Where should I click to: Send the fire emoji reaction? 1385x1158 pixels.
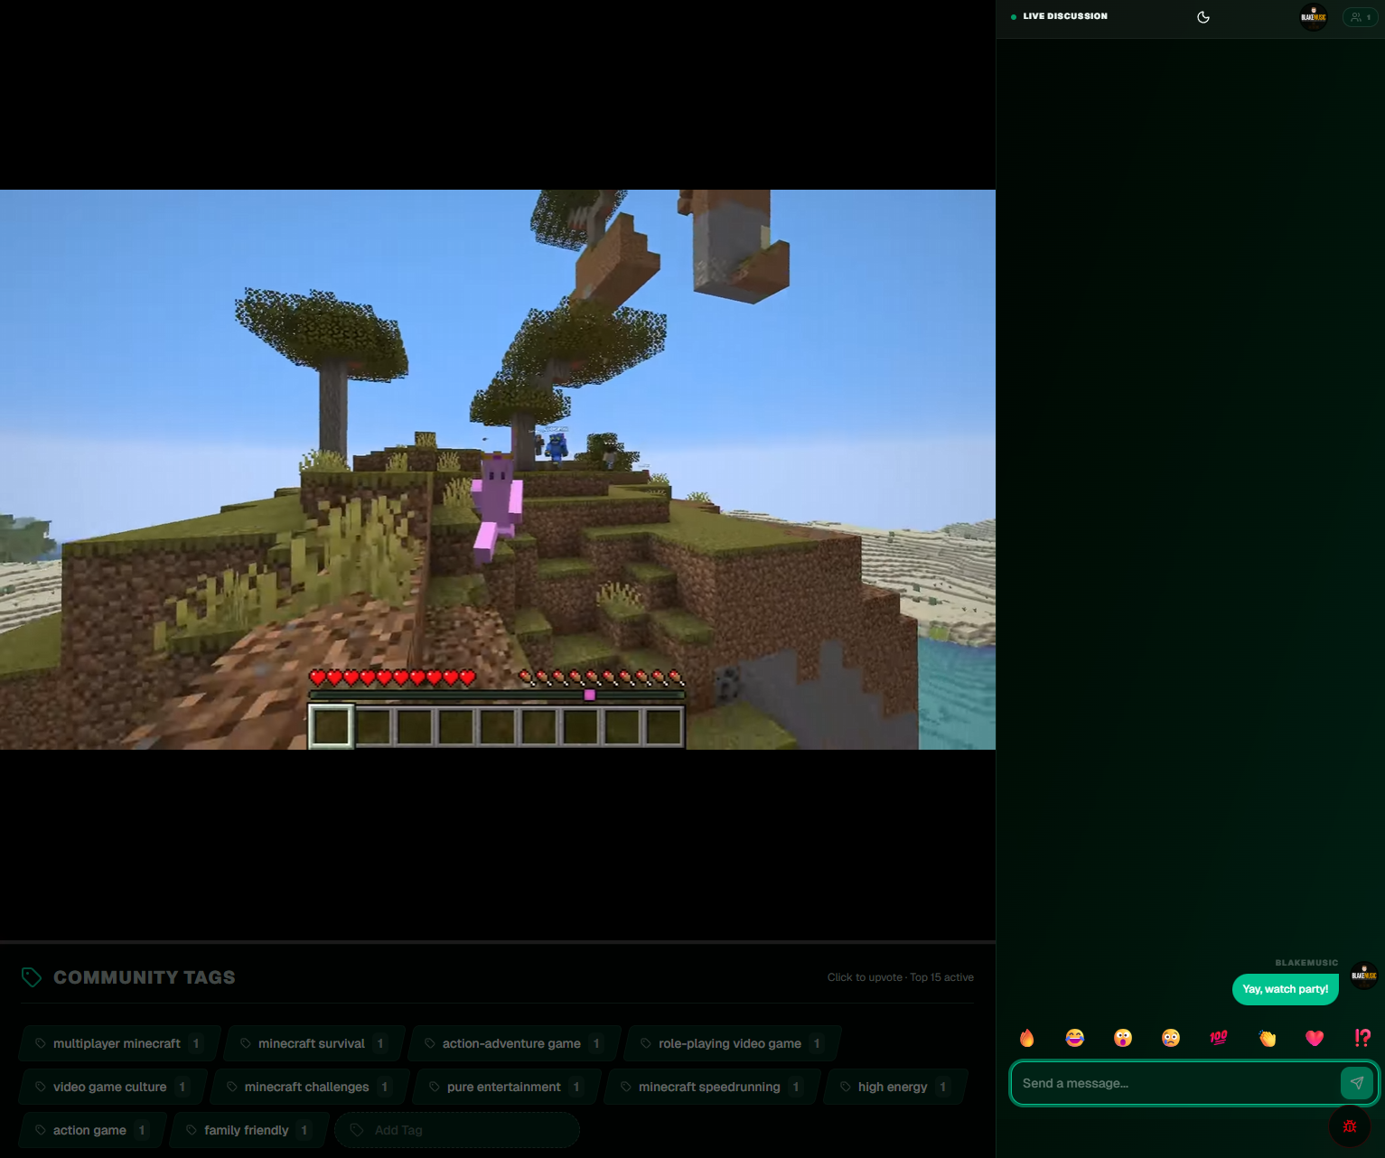coord(1026,1038)
